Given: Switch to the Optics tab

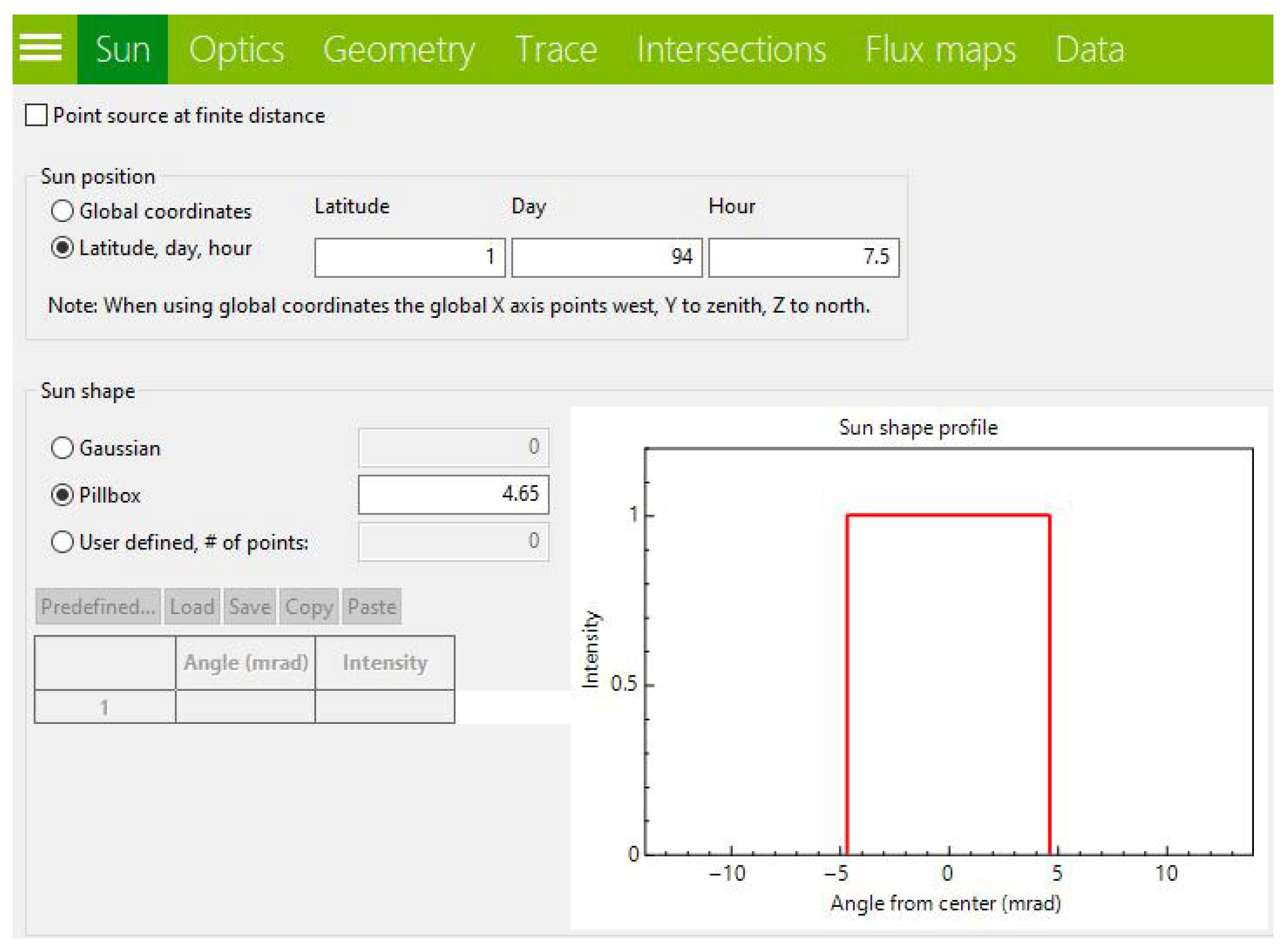Looking at the screenshot, I should coord(236,50).
